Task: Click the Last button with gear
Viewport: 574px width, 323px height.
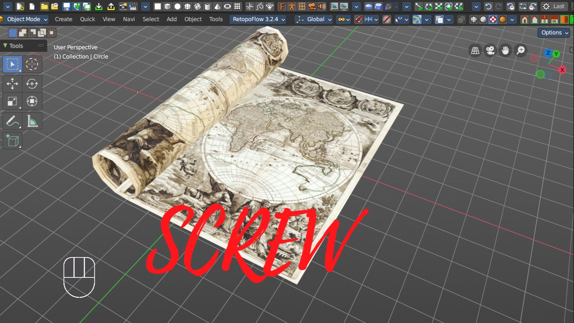Action: (554, 6)
